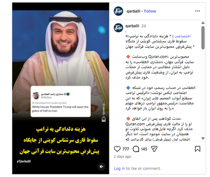This screenshot has width=210, height=177.
Task: Open the three-dot more options menu
Action: [x=198, y=11]
